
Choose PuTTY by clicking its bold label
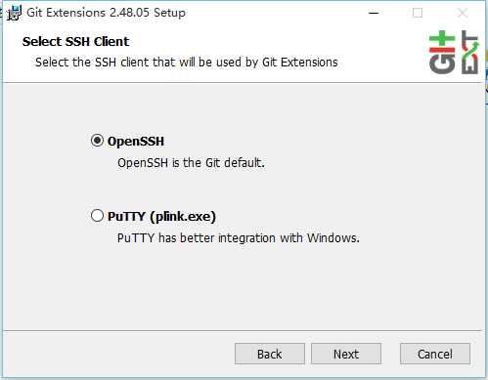coord(161,217)
